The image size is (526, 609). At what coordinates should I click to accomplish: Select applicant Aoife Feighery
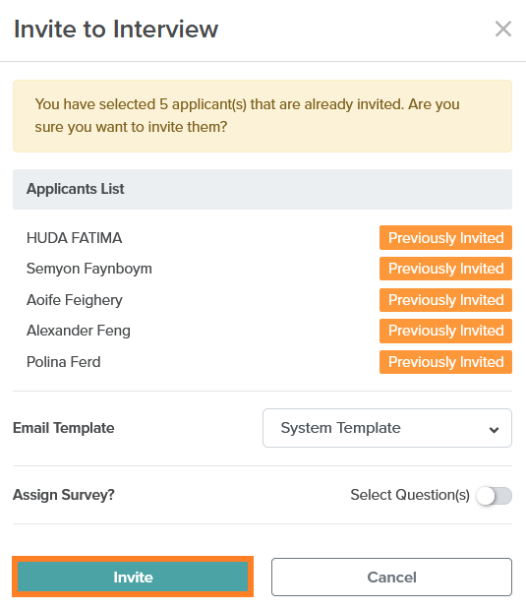75,300
